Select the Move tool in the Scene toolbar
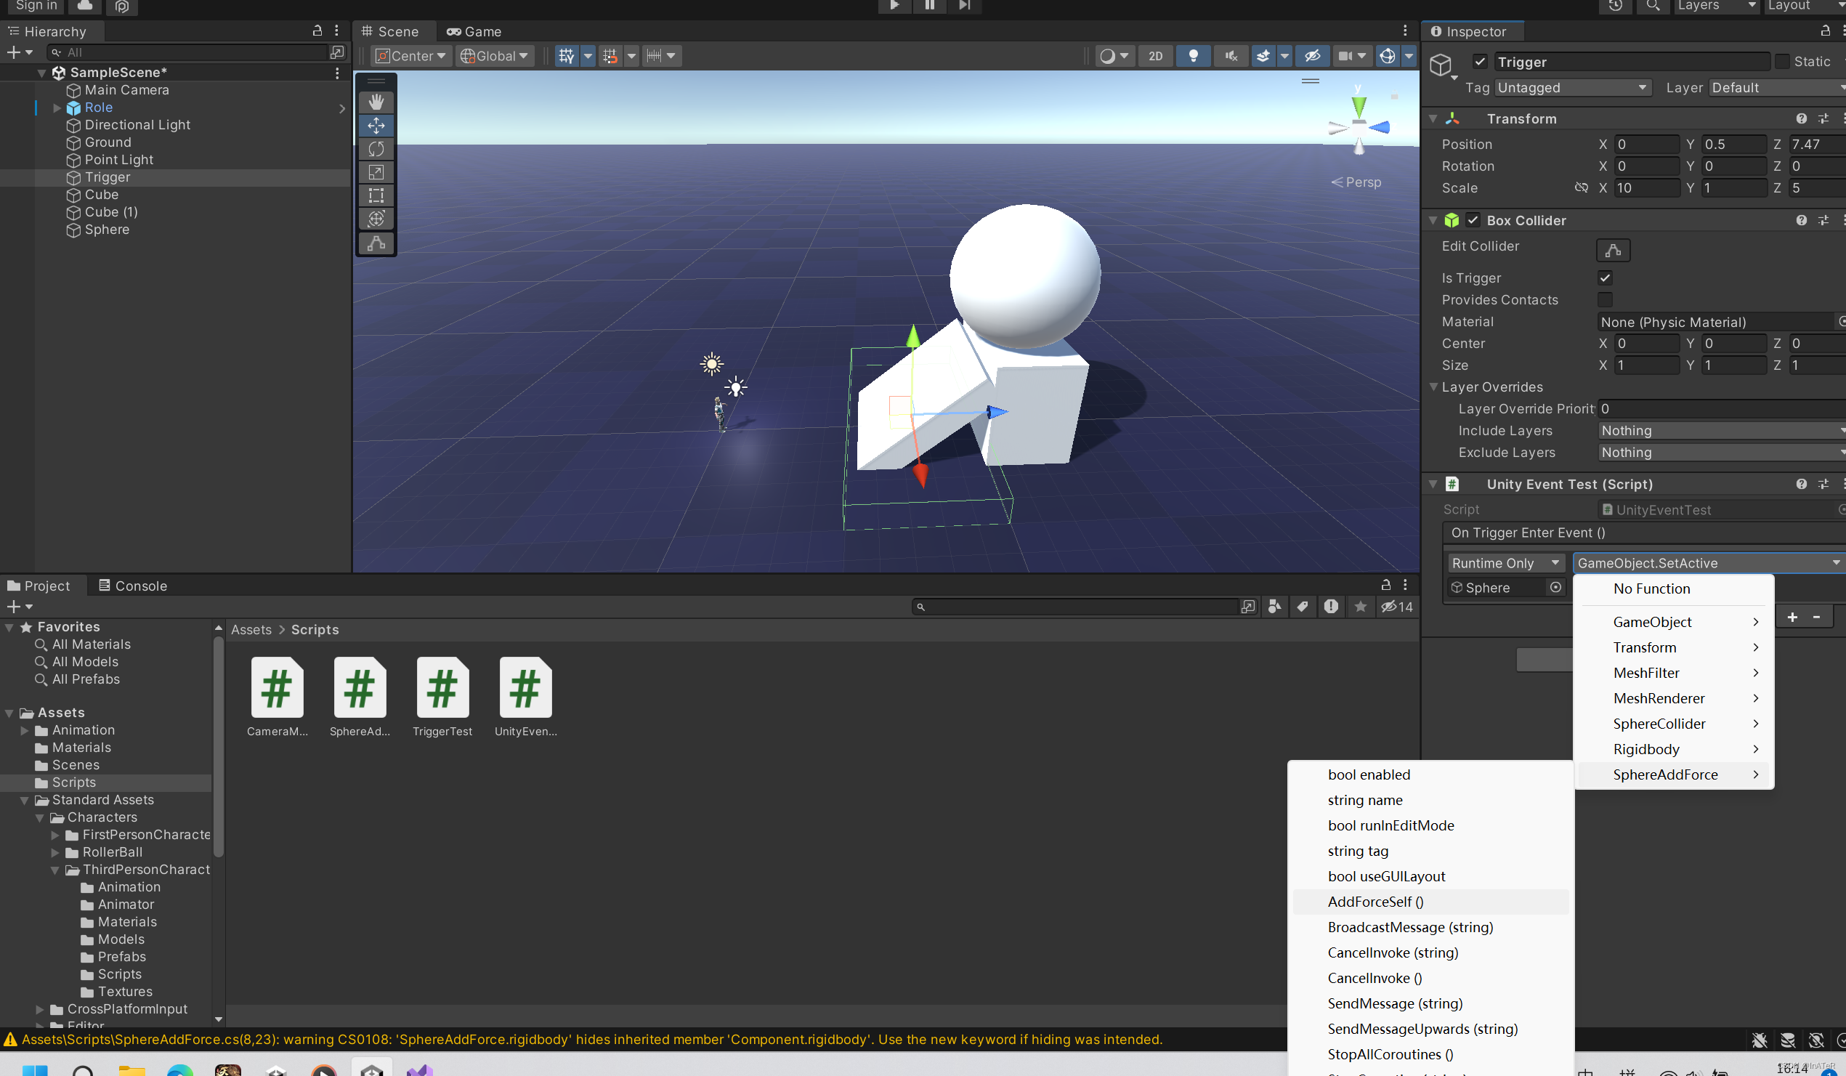 (376, 125)
